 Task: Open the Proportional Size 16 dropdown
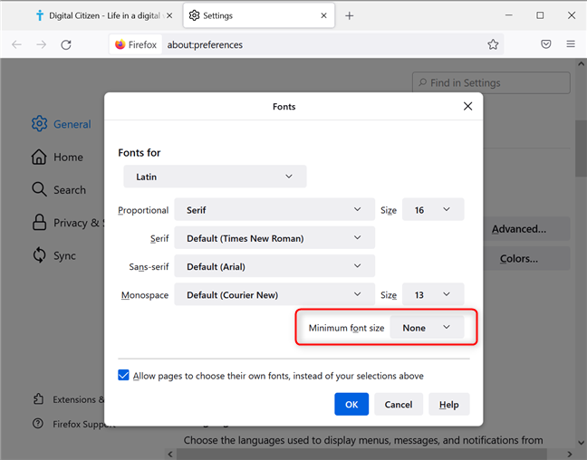[x=433, y=209]
